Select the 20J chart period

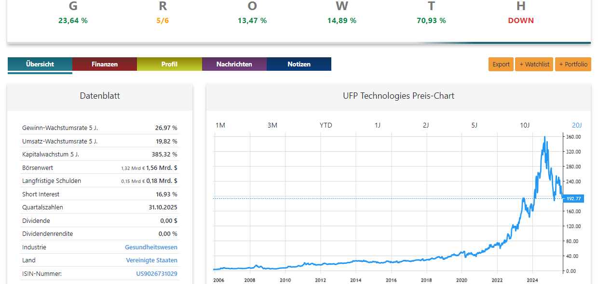pos(577,125)
